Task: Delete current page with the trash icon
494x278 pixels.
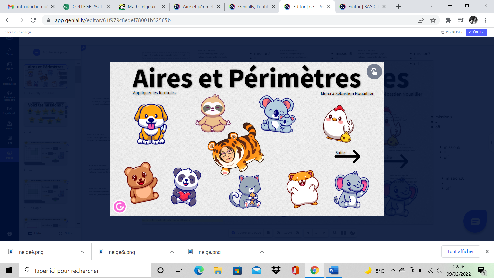Action: tap(268, 233)
